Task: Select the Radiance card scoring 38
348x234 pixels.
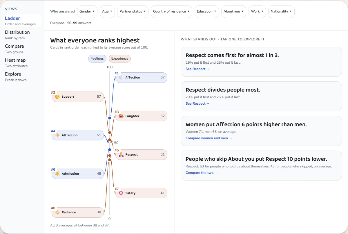Action: [78, 212]
